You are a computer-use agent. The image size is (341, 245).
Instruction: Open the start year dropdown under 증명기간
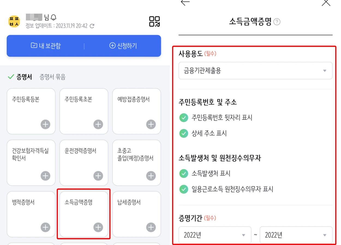(x=215, y=235)
